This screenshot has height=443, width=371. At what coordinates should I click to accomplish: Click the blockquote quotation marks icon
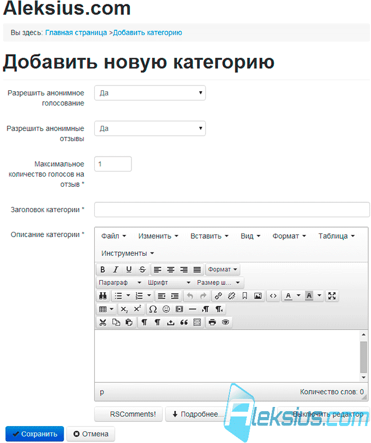coord(184,323)
